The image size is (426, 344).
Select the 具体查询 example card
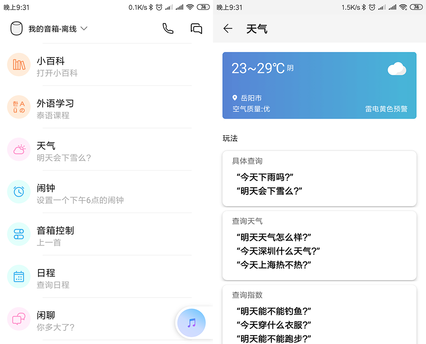(x=319, y=178)
